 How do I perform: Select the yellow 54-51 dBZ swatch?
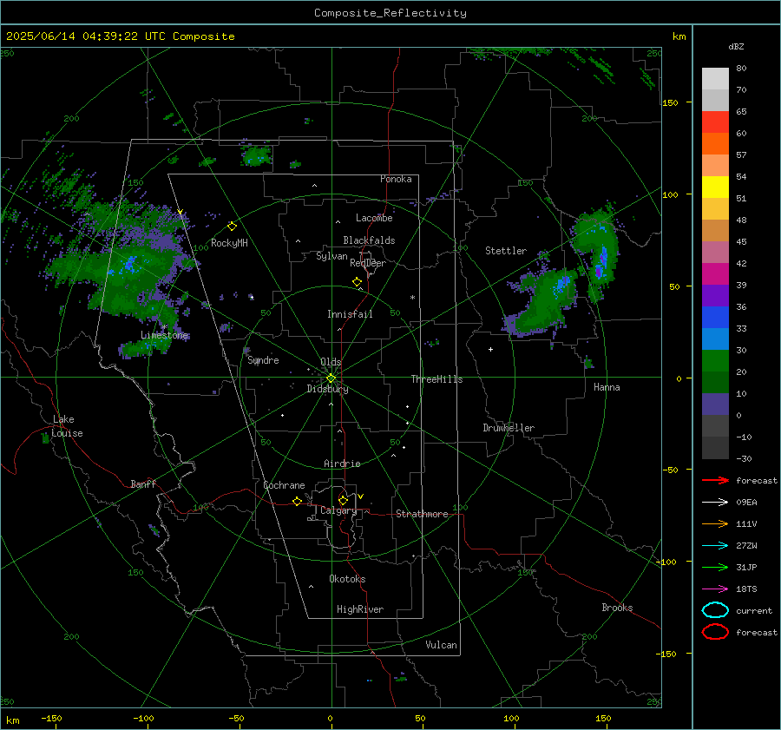[x=715, y=187]
